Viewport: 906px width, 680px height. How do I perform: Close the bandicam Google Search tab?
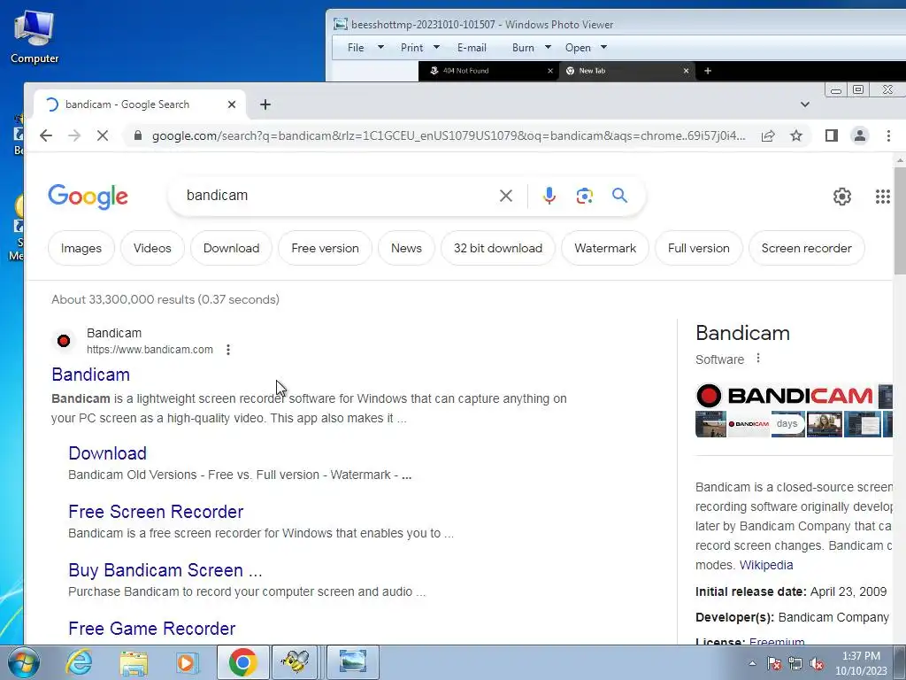[x=232, y=104]
